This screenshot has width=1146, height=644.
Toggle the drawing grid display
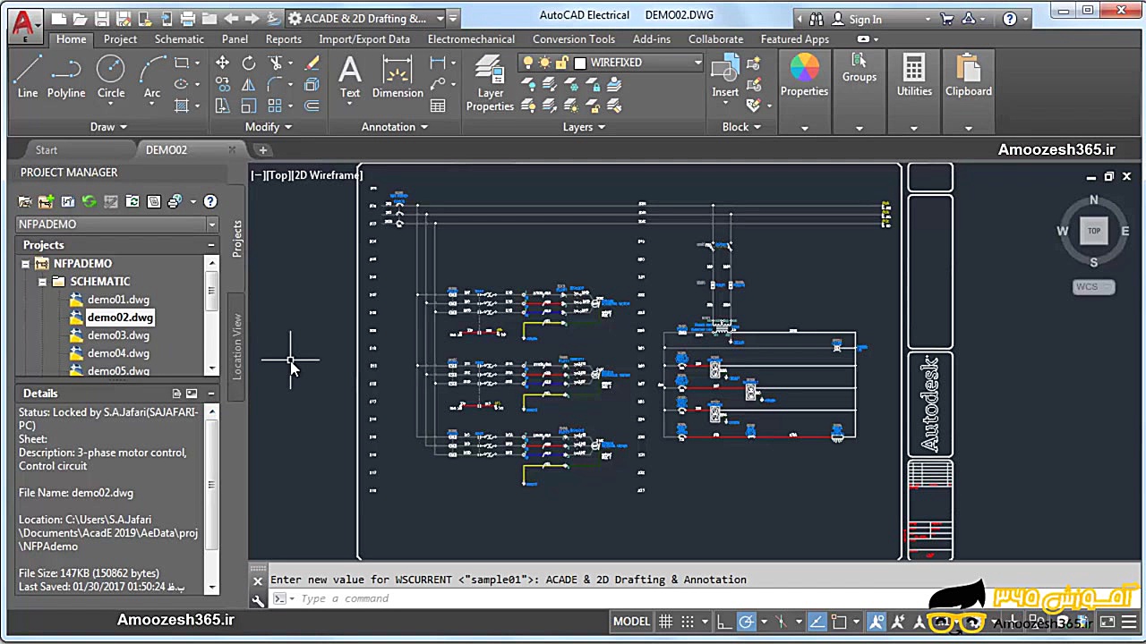pyautogui.click(x=665, y=622)
